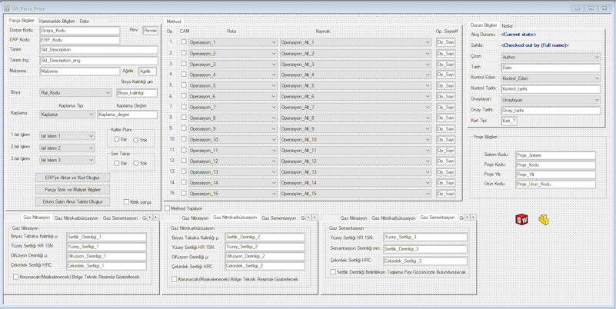
Task: Click tab scroll right arrow in right bottom panel
Action: pyautogui.click(x=473, y=217)
